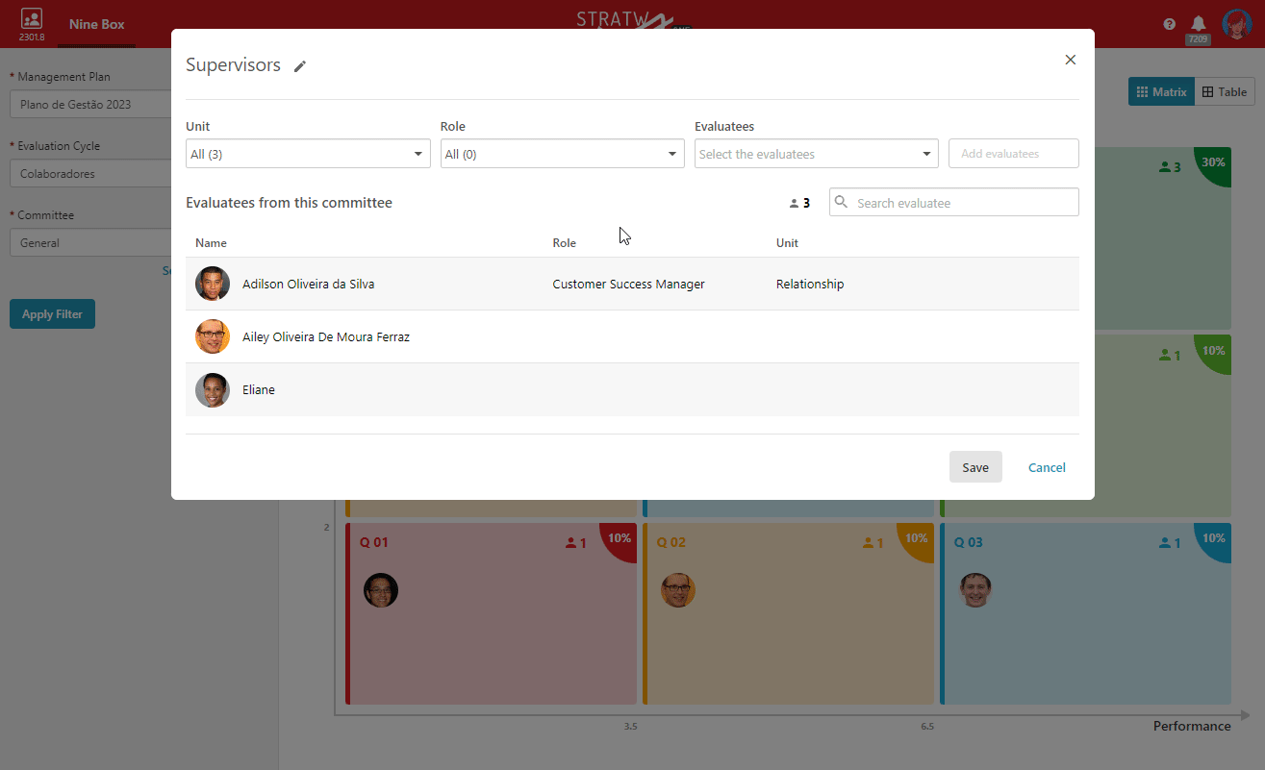The image size is (1265, 770).
Task: Click Ailey Oliveira De Moura Ferraz avatar
Action: click(213, 336)
